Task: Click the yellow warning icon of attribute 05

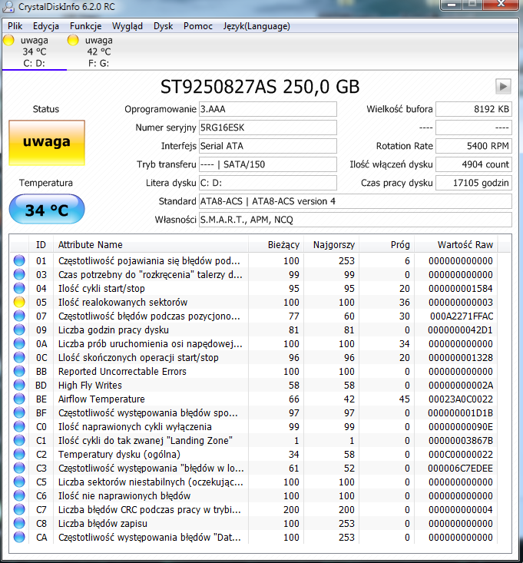Action: click(19, 302)
